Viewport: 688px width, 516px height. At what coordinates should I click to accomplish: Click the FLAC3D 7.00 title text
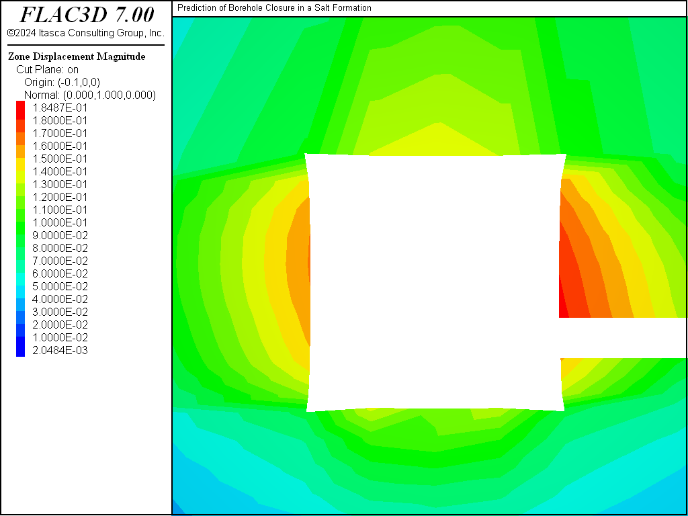tap(87, 15)
